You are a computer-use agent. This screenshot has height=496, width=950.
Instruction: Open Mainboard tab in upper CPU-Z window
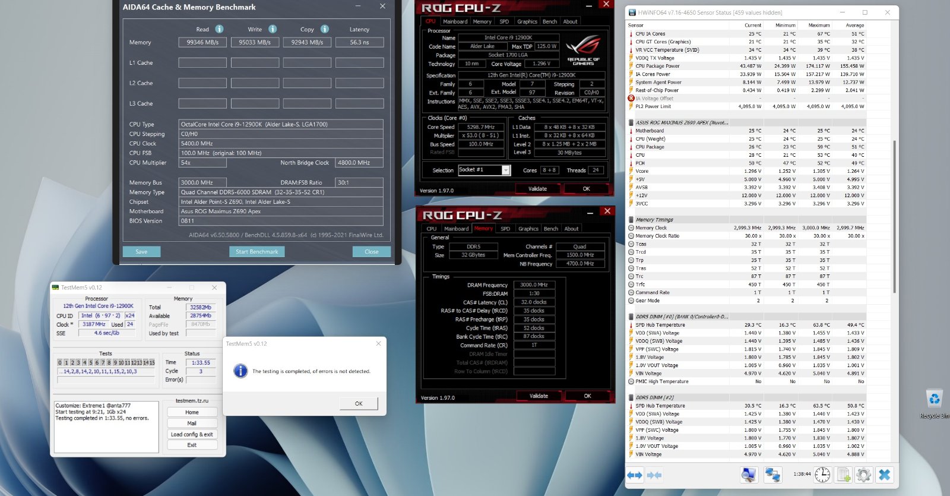455,21
